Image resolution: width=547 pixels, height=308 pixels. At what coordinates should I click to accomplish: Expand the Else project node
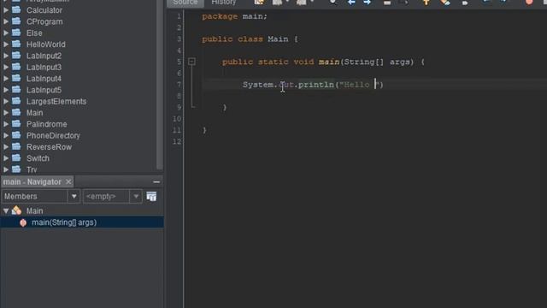tap(6, 33)
